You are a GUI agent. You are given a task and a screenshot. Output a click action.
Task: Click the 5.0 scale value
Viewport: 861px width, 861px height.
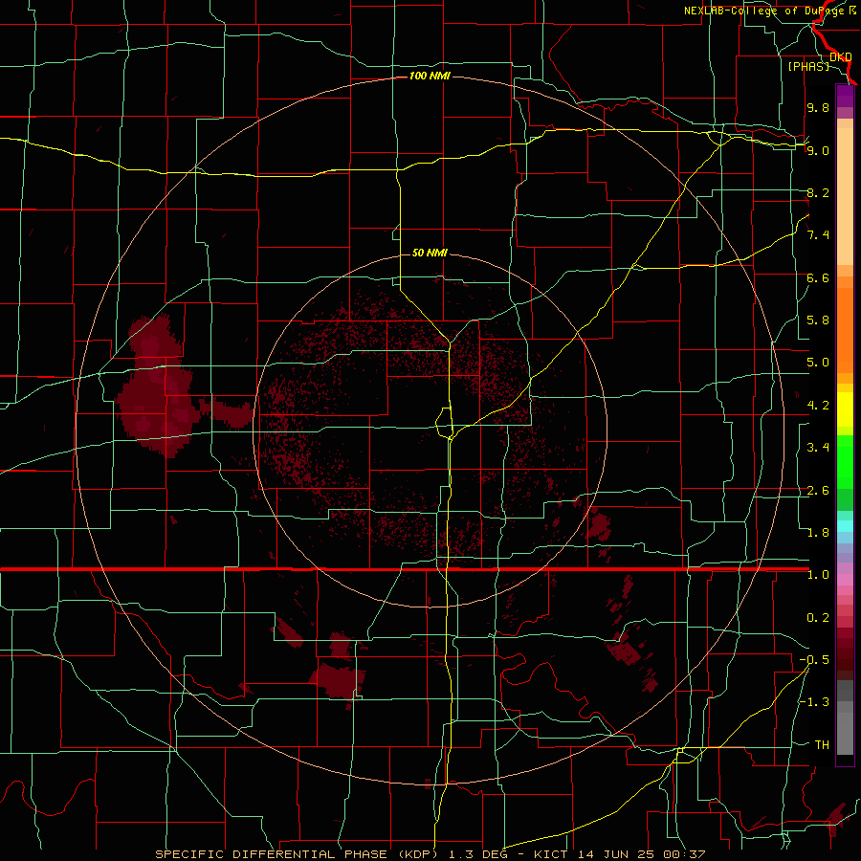tap(818, 363)
